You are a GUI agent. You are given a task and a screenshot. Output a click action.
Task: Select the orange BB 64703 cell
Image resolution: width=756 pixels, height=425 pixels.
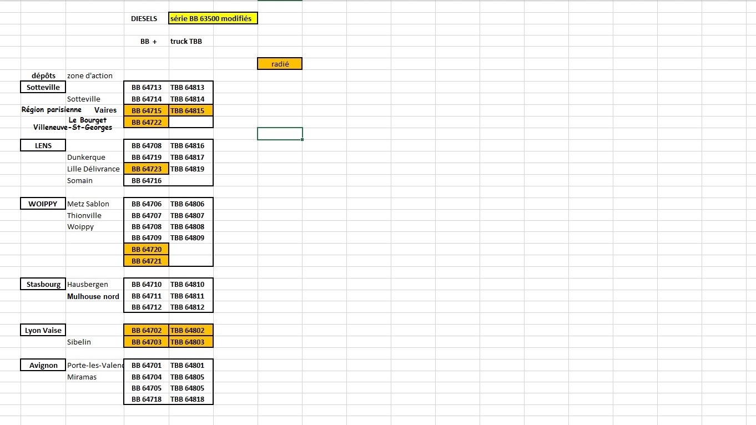[147, 342]
